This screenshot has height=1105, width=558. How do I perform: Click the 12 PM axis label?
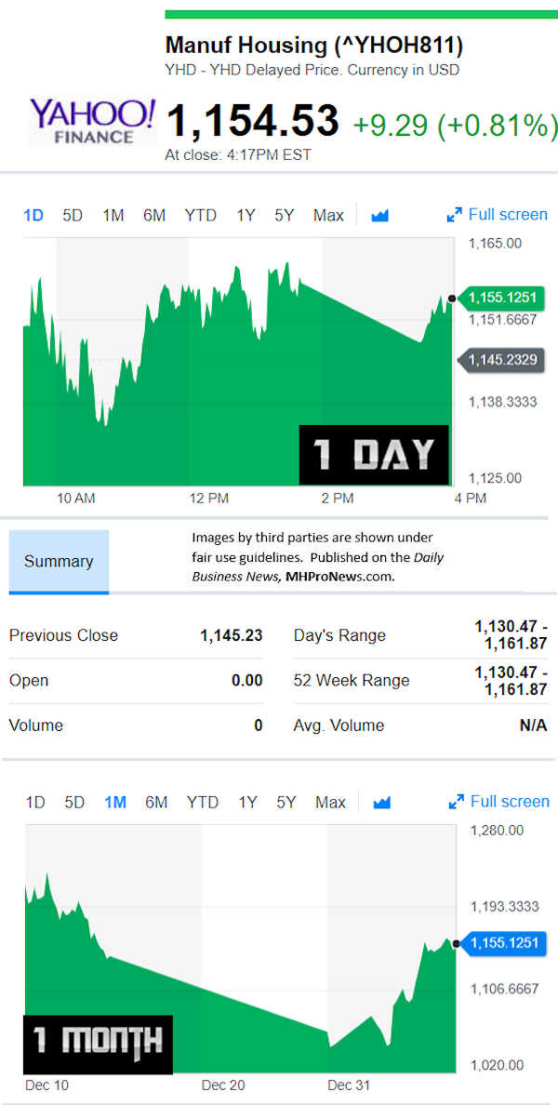209,499
